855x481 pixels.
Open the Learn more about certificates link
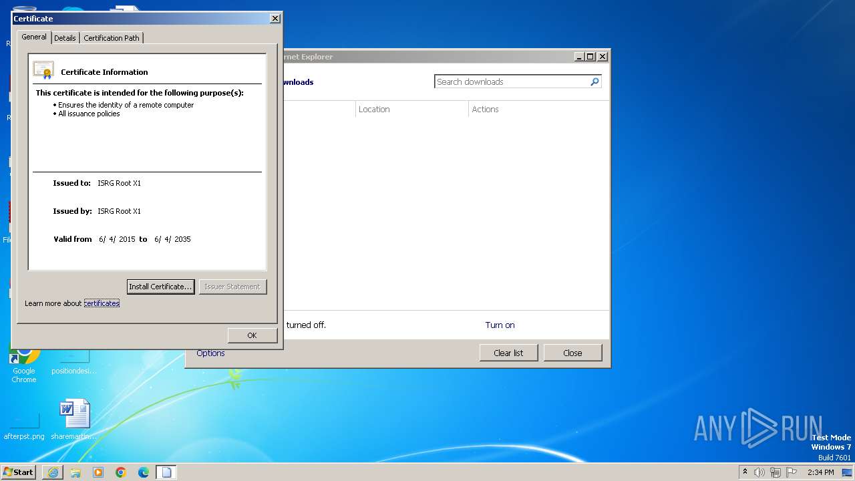coord(102,303)
